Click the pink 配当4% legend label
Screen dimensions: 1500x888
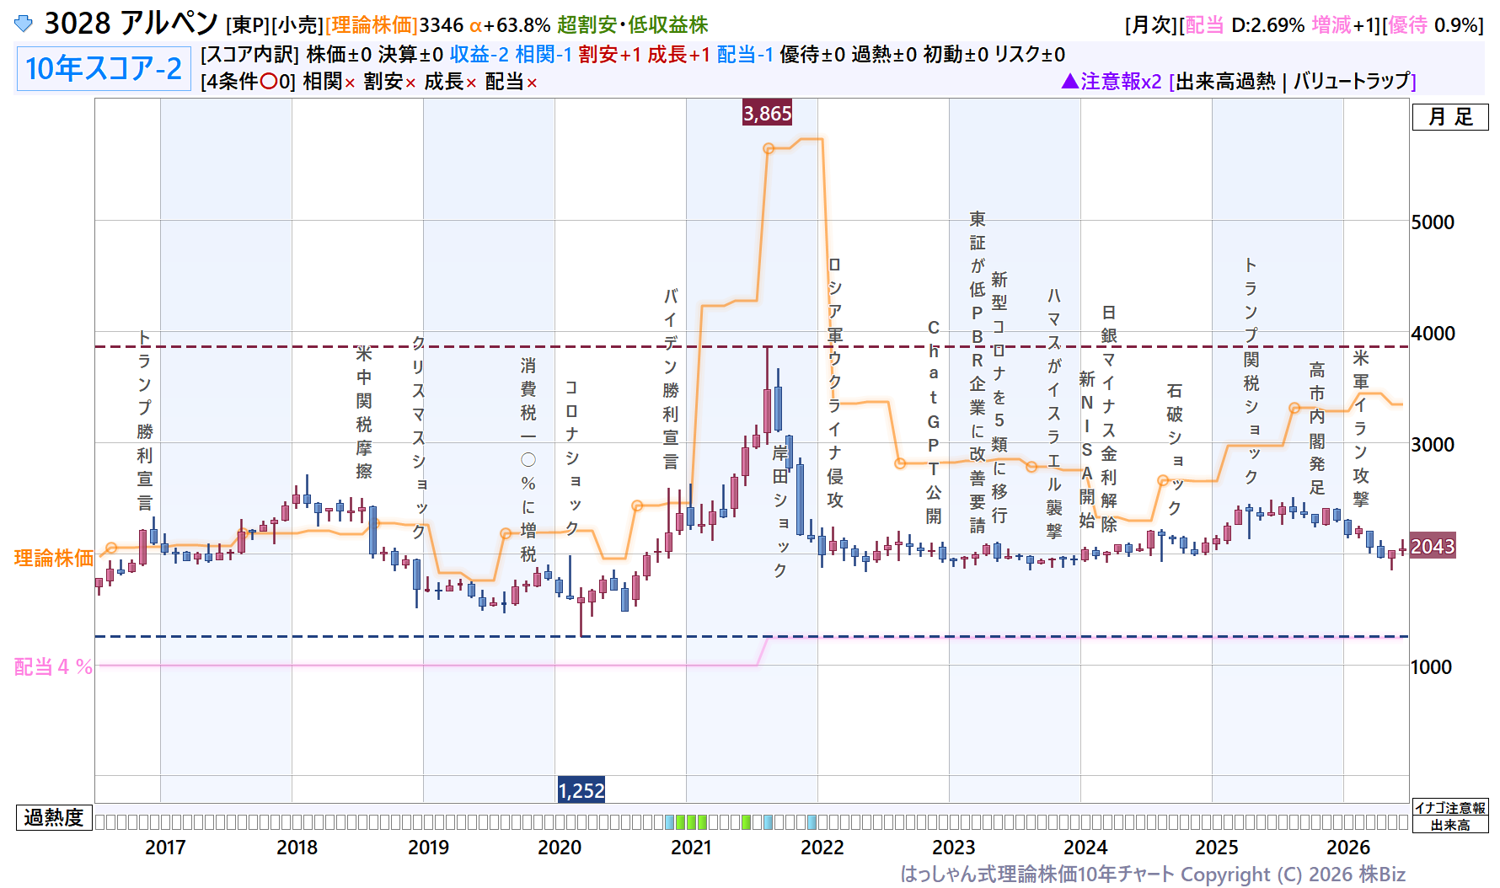[53, 666]
